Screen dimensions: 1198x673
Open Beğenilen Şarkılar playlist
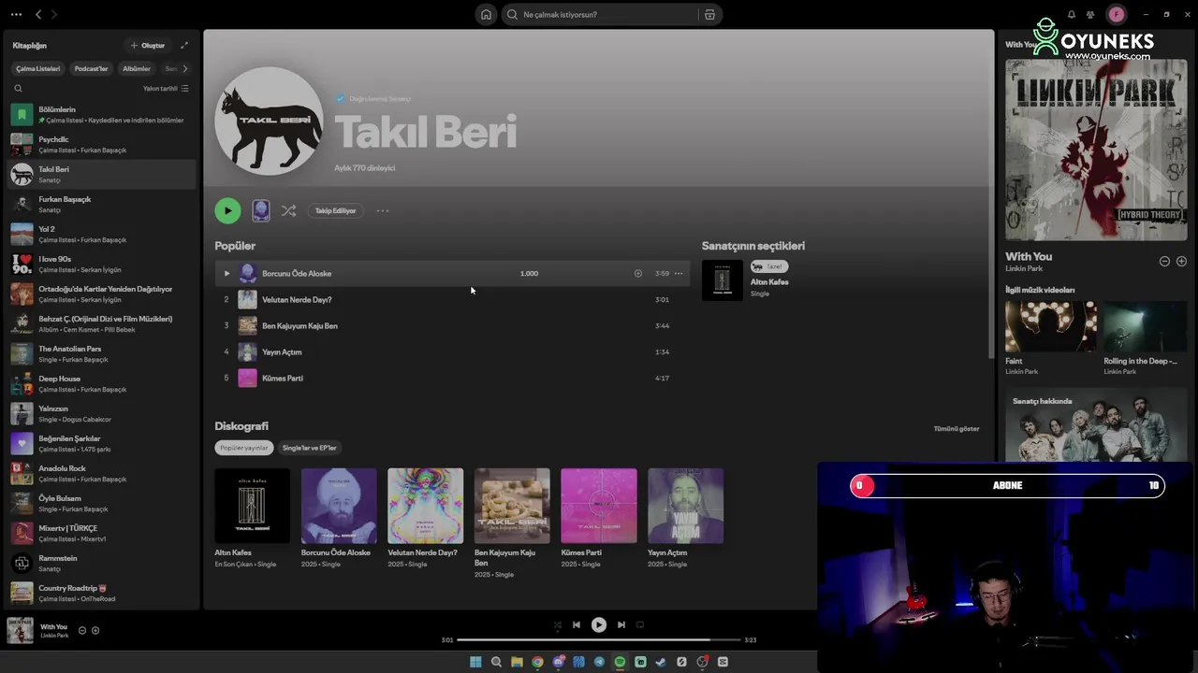(101, 444)
